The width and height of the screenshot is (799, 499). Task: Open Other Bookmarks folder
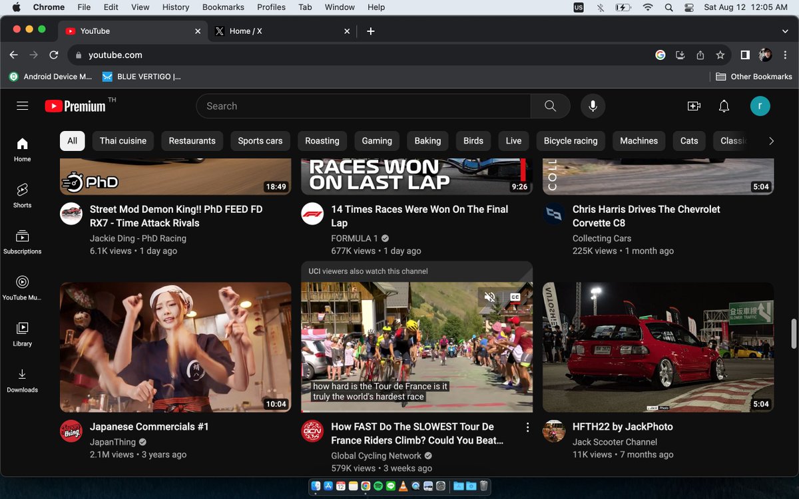tap(754, 77)
